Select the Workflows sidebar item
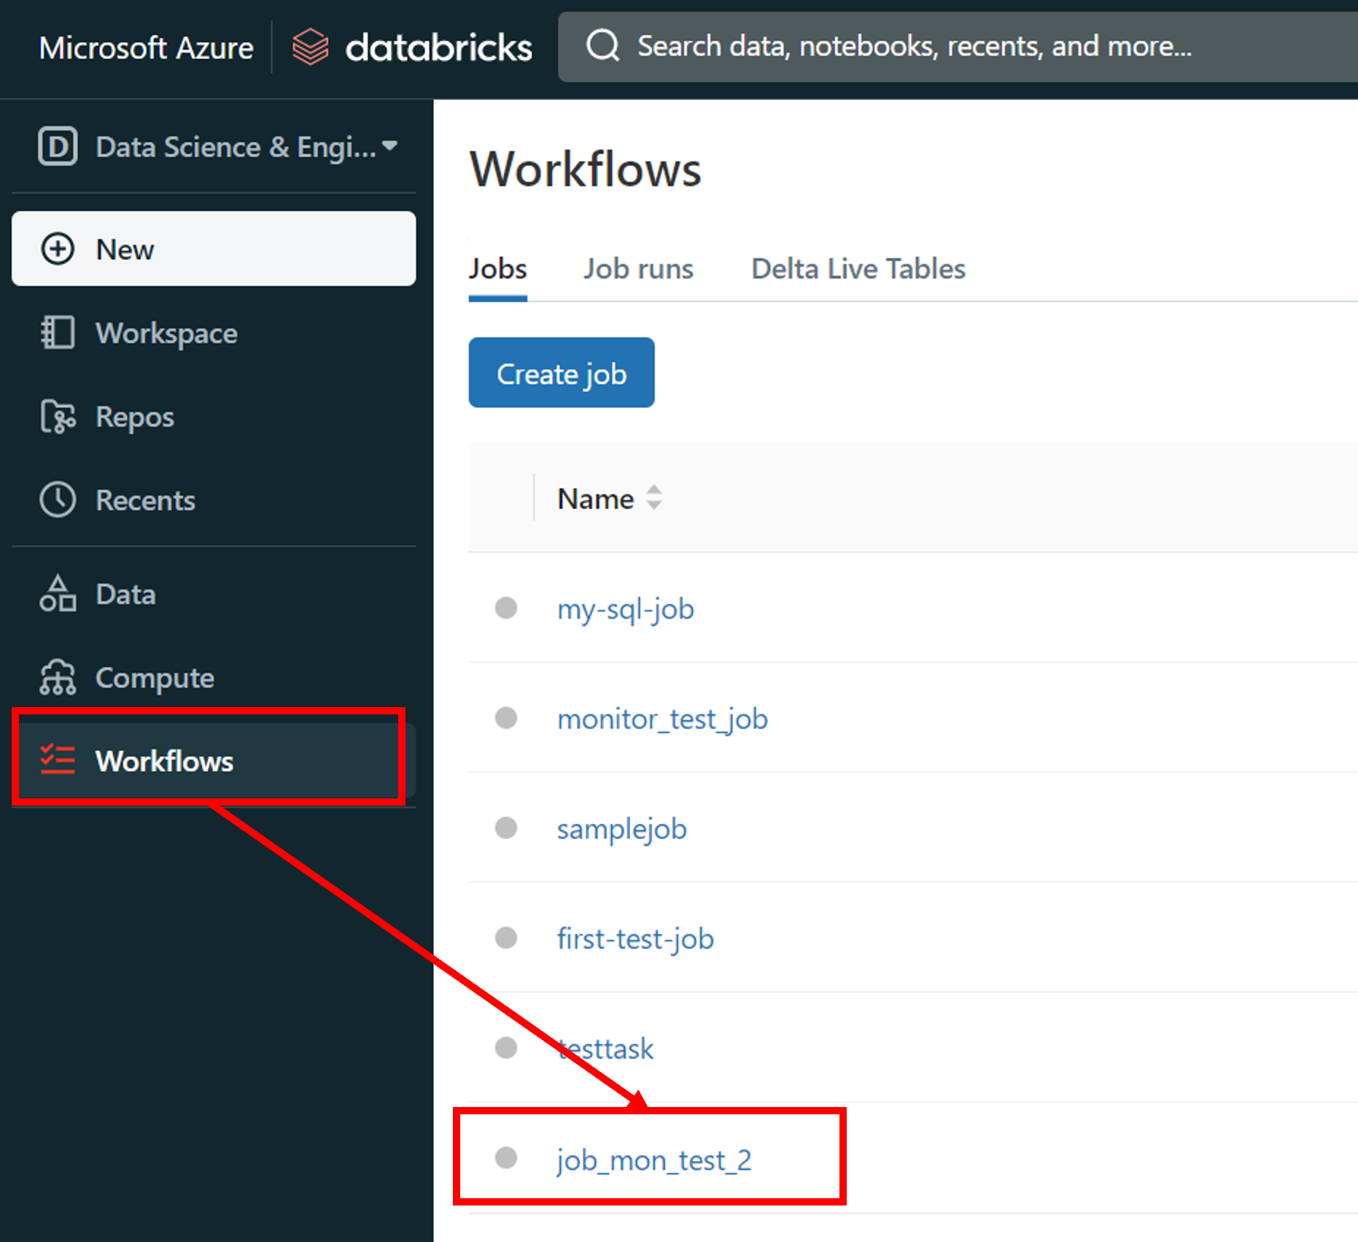Viewport: 1358px width, 1242px height. click(214, 760)
